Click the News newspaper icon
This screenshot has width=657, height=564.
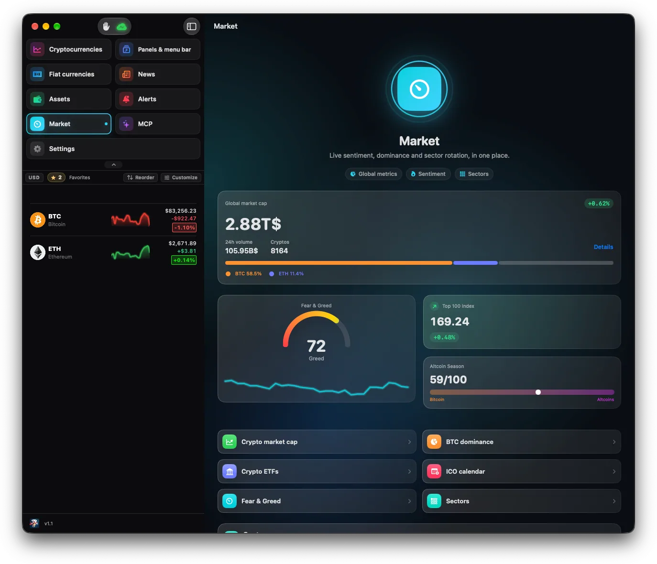(126, 74)
